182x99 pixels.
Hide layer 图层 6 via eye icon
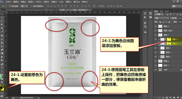click(x=155, y=52)
